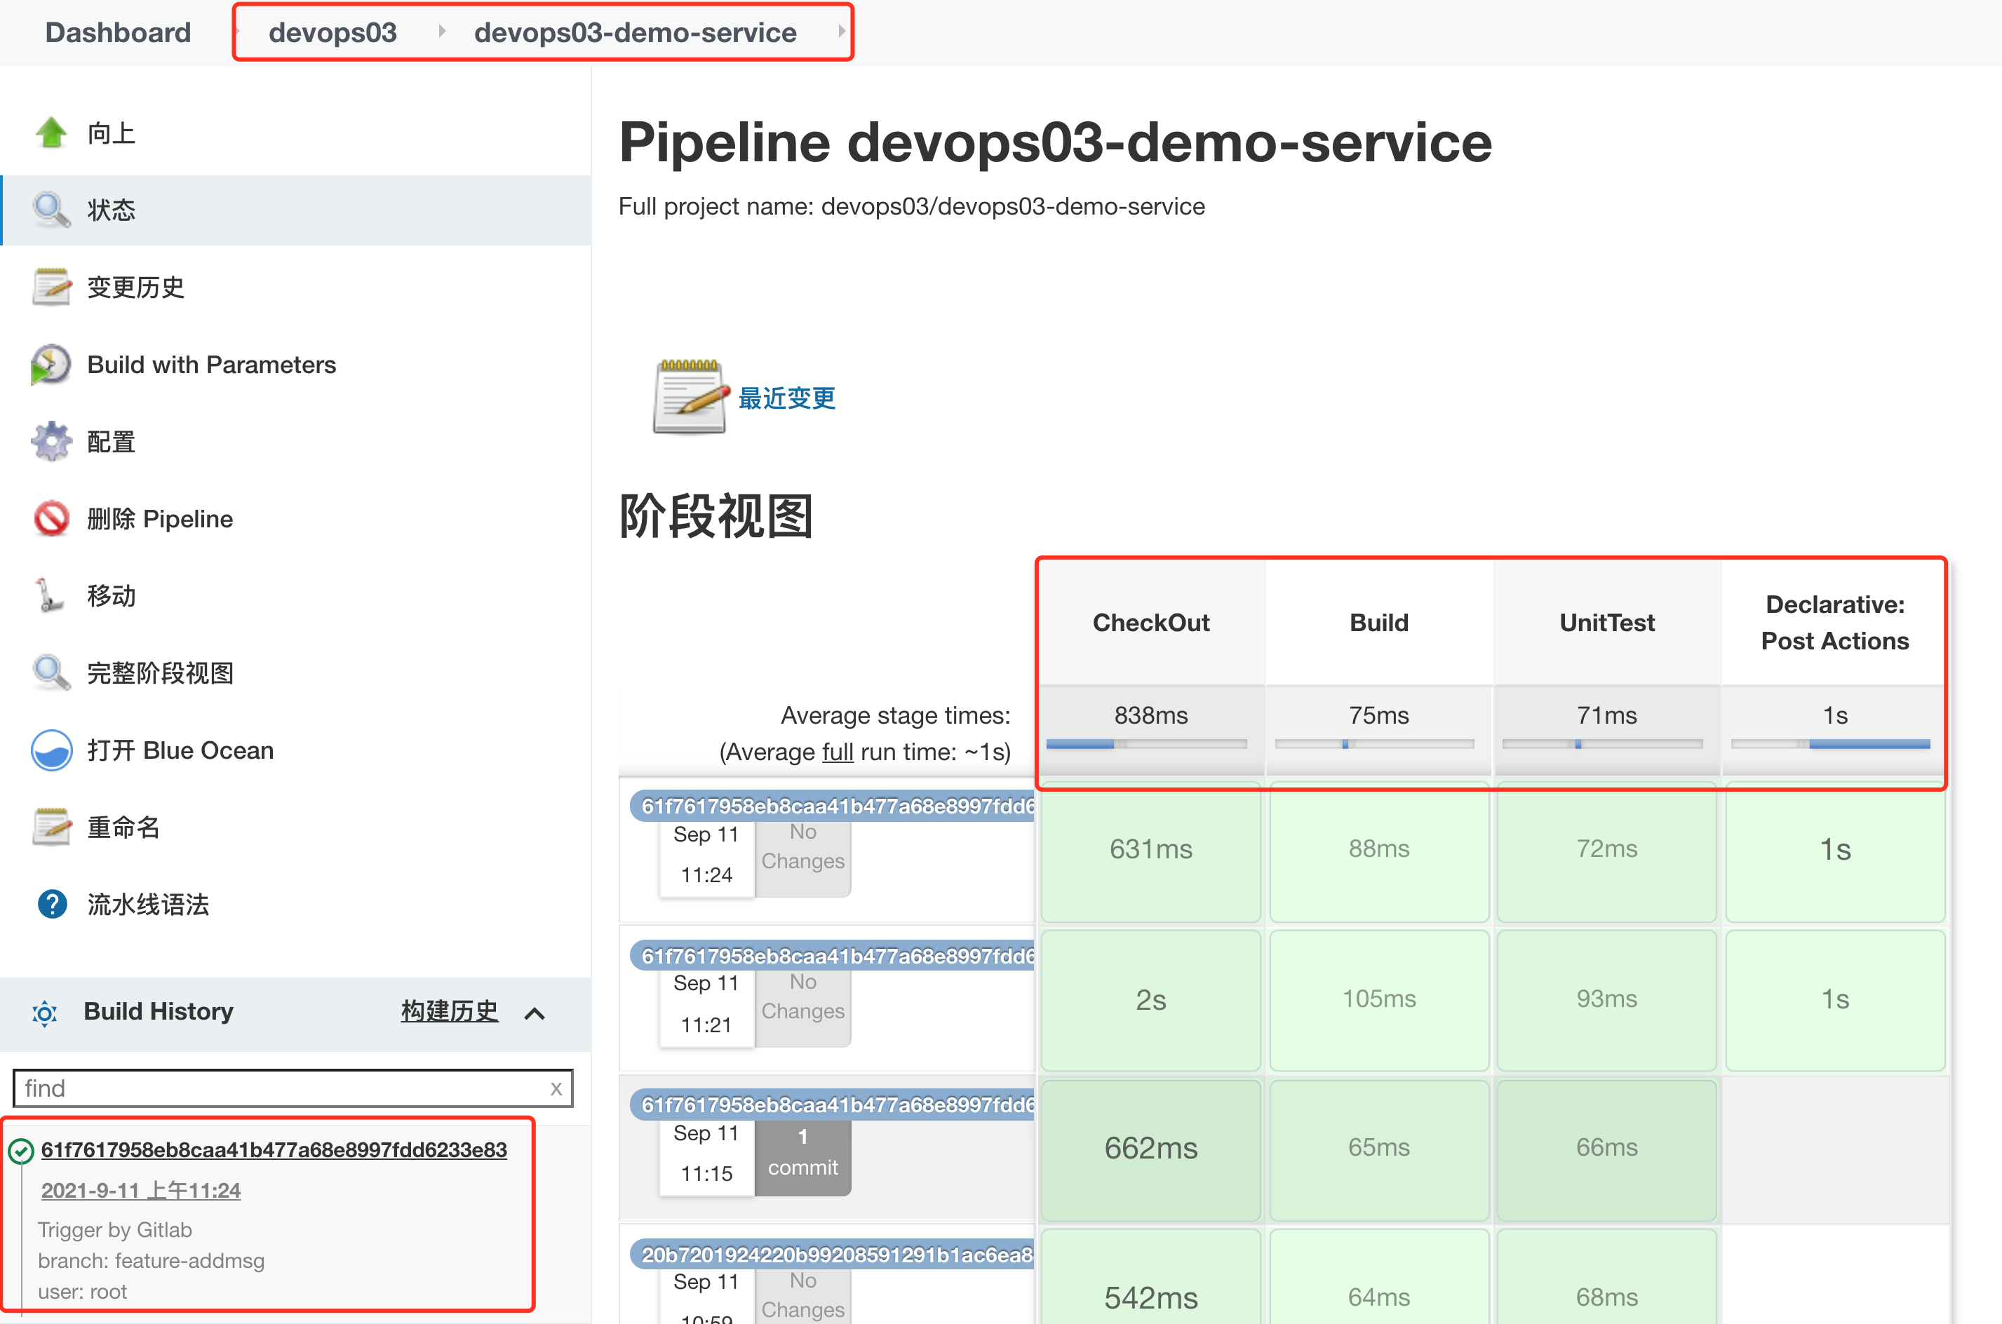Screen dimensions: 2002x1324
Task: Open Build with Parameters
Action: [211, 365]
